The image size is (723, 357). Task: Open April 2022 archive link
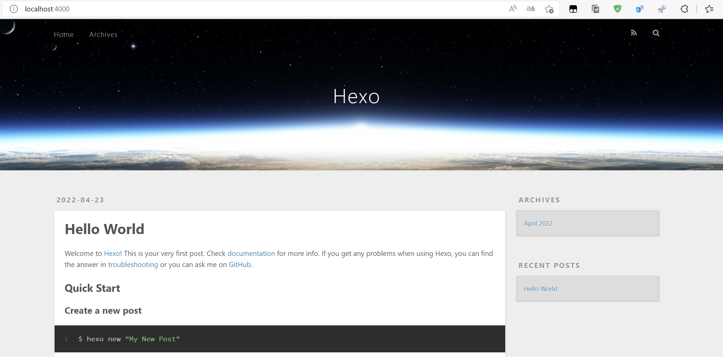(538, 223)
